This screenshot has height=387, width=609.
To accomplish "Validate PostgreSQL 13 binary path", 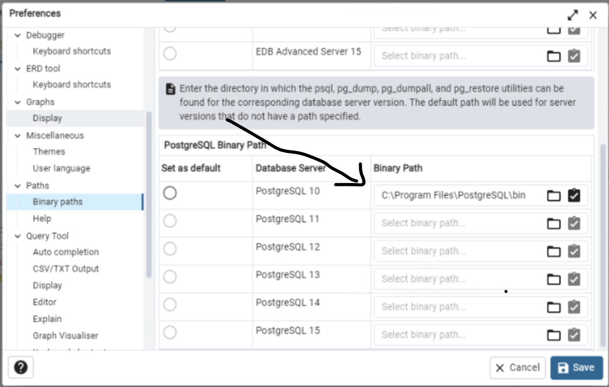I will (x=574, y=279).
